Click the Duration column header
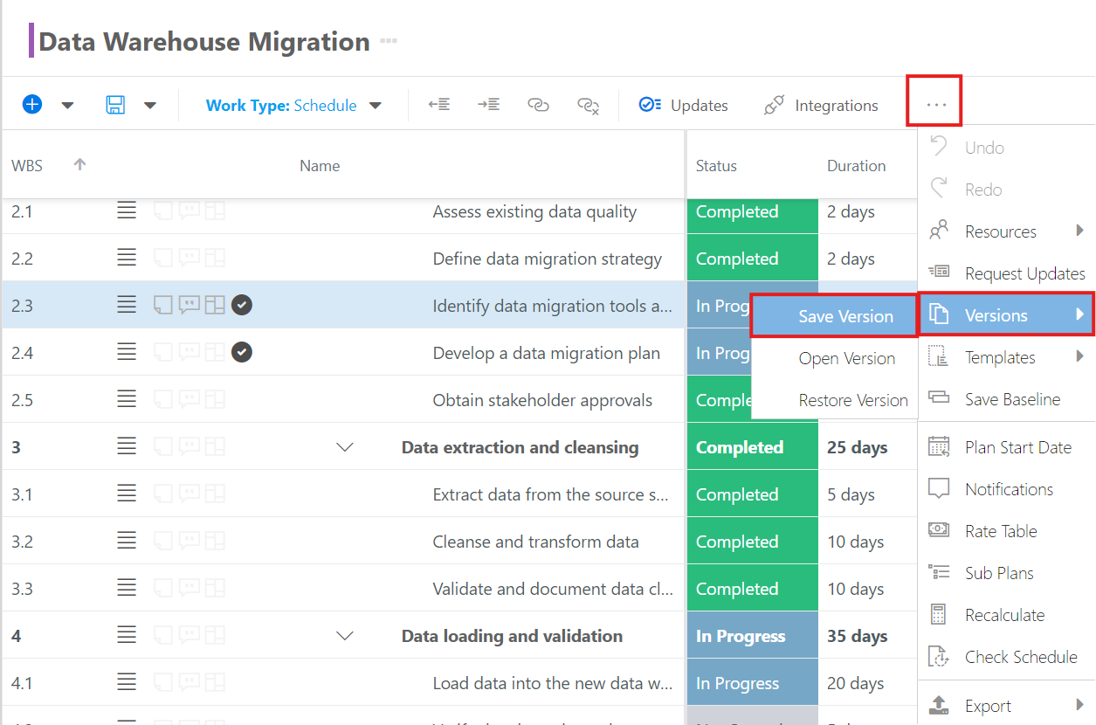Image resolution: width=1096 pixels, height=725 pixels. pos(857,166)
